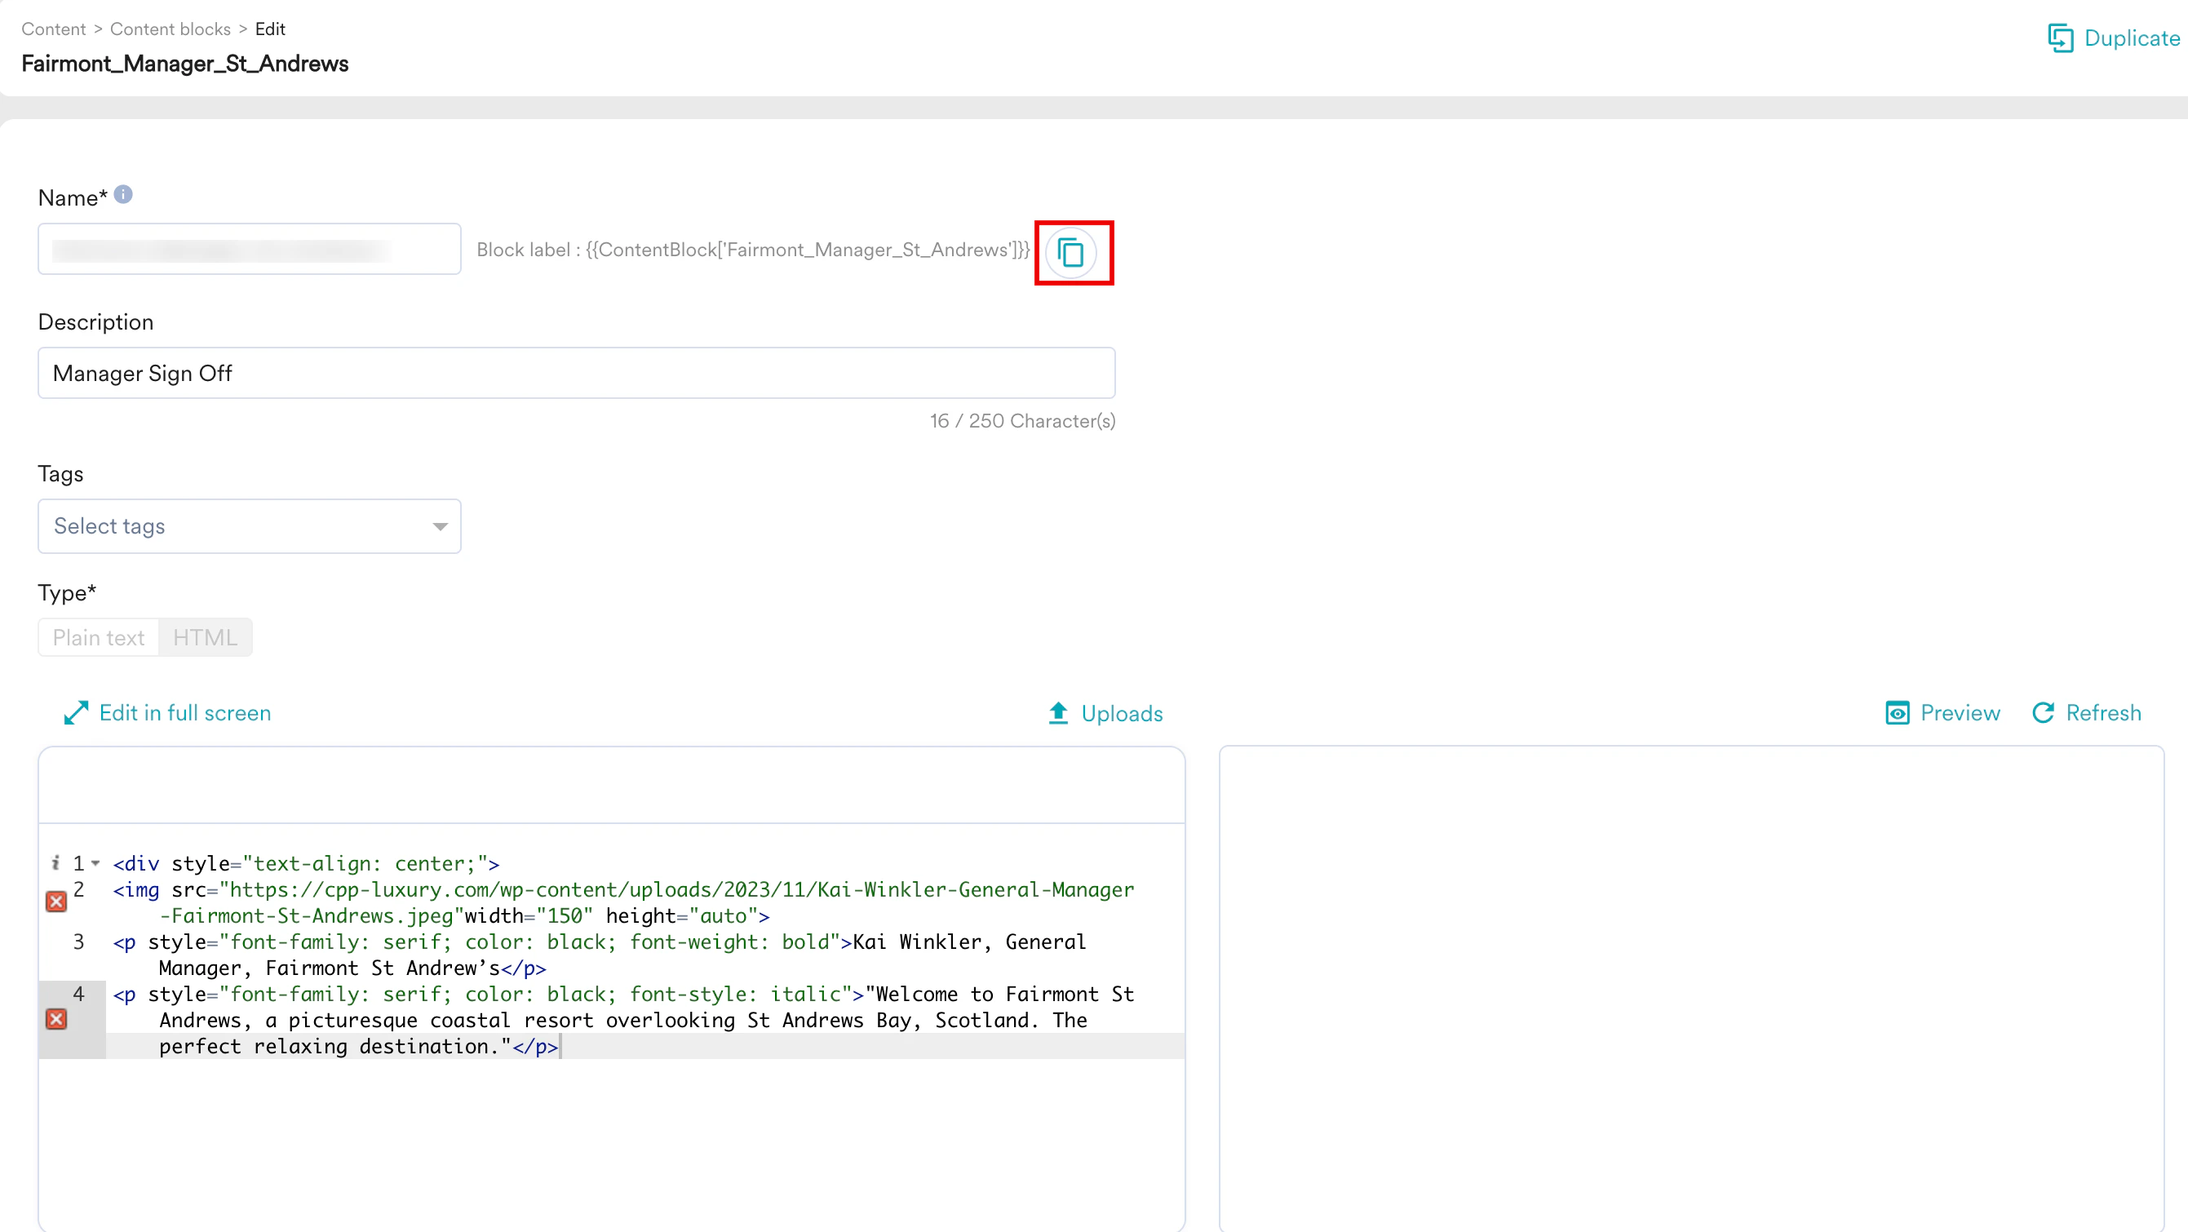2188x1232 pixels.
Task: Click the info marker on line 1
Action: pos(55,863)
